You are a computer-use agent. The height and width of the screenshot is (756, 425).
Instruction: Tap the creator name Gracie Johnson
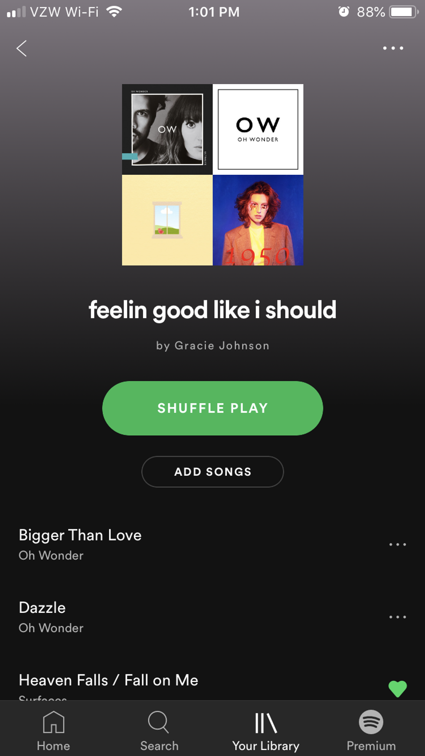(x=222, y=346)
